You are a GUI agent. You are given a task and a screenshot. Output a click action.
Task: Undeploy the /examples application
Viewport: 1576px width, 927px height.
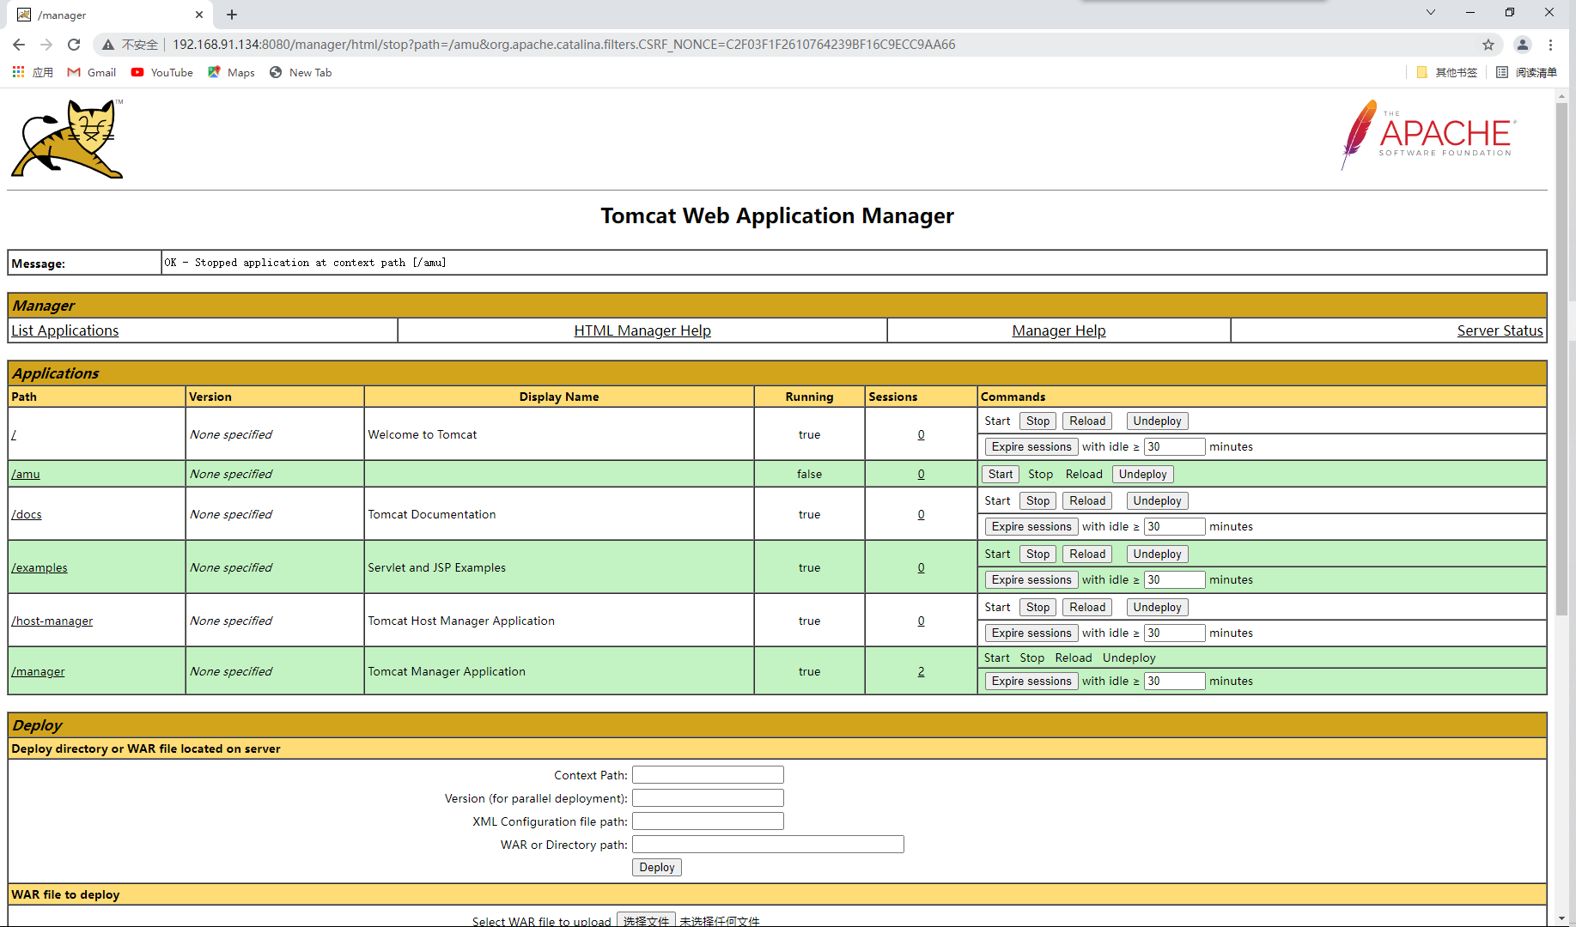tap(1157, 554)
